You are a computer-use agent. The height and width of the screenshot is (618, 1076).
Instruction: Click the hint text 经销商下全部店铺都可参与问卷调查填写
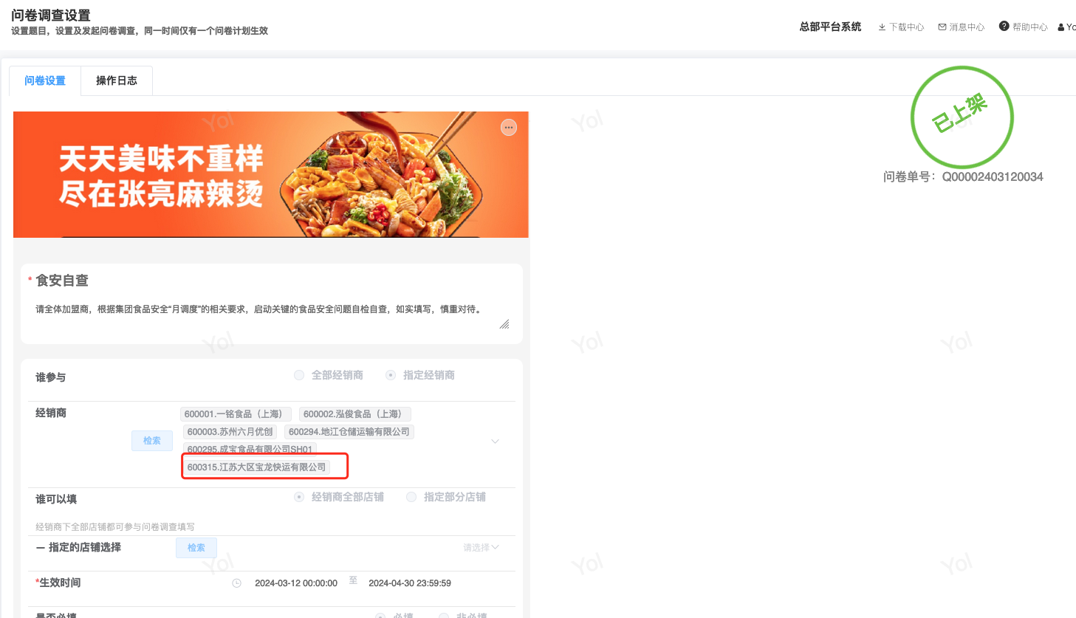click(x=115, y=527)
